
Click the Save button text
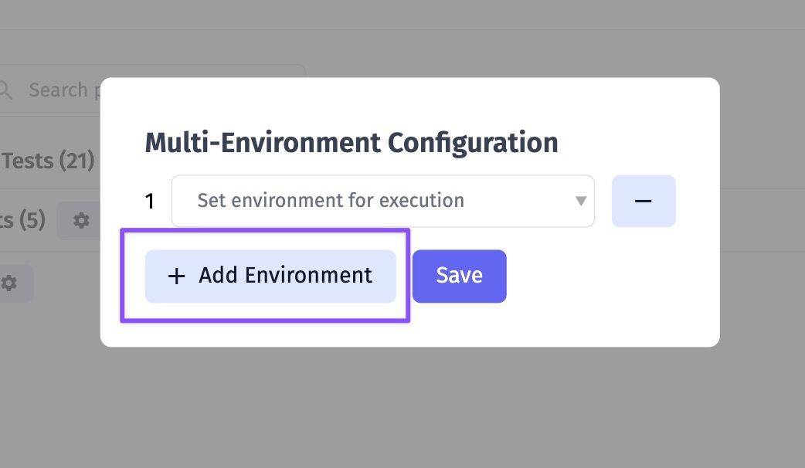460,276
